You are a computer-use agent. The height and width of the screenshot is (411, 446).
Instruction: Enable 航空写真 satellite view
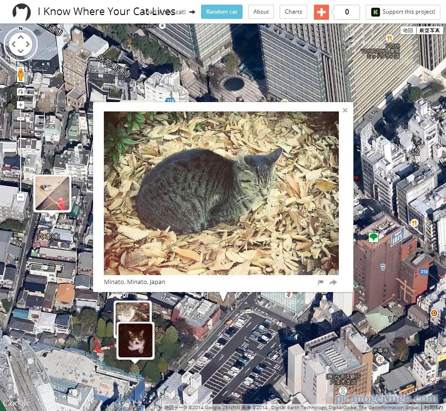429,30
